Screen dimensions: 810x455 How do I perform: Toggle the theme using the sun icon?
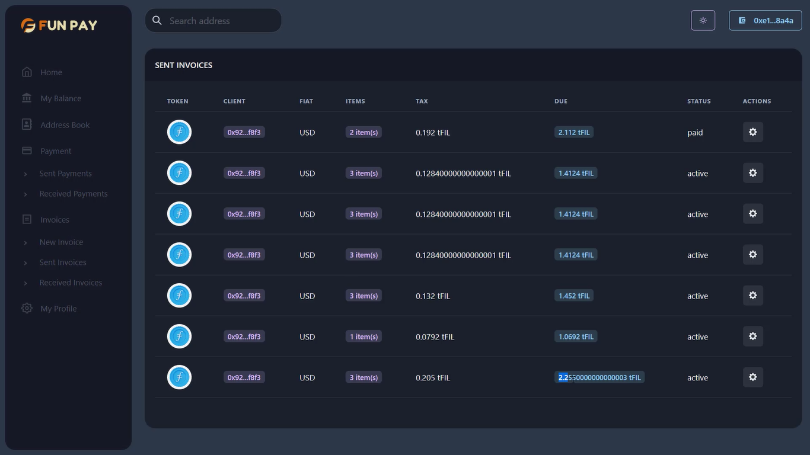click(x=703, y=20)
